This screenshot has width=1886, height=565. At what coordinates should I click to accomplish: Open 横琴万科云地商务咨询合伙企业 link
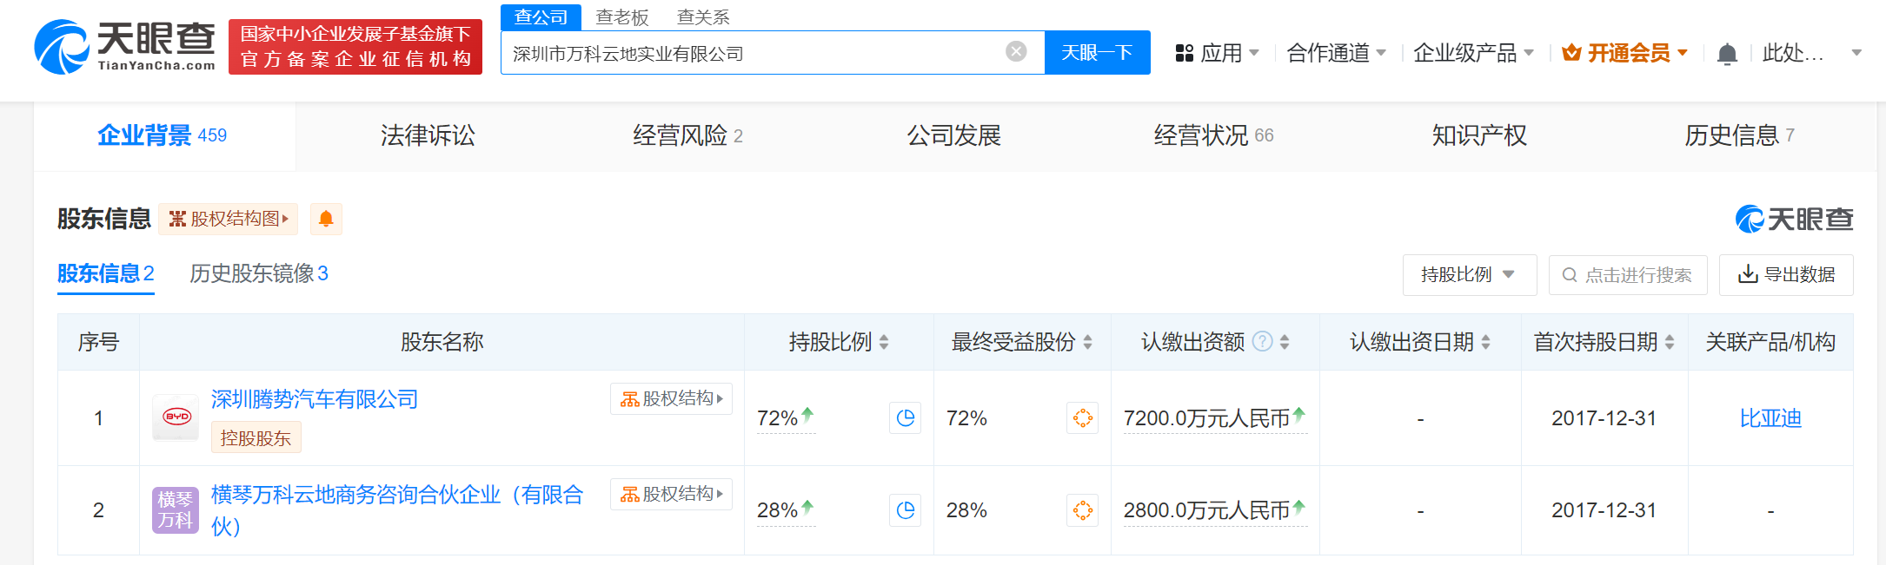397,510
